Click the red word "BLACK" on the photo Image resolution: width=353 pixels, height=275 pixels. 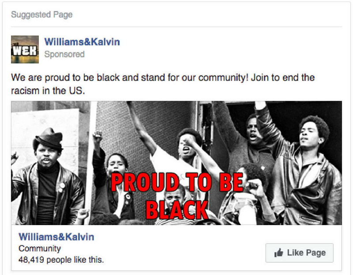click(177, 210)
